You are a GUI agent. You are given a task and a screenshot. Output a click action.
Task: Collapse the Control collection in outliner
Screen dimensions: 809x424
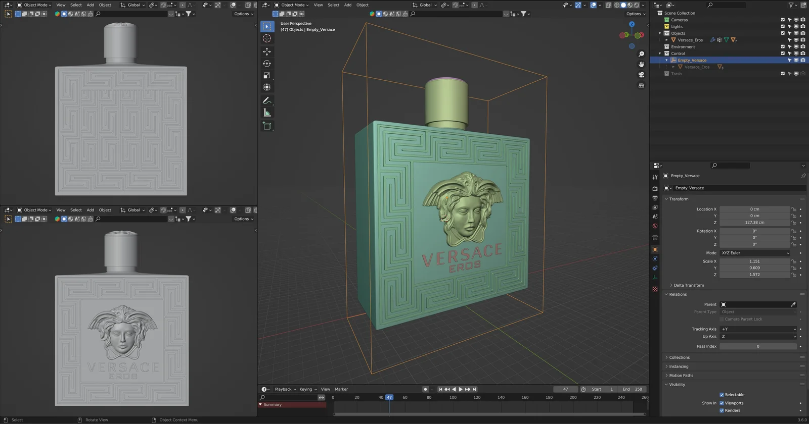[660, 53]
